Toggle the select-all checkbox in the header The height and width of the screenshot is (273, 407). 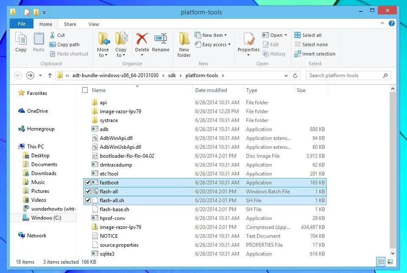(85, 90)
